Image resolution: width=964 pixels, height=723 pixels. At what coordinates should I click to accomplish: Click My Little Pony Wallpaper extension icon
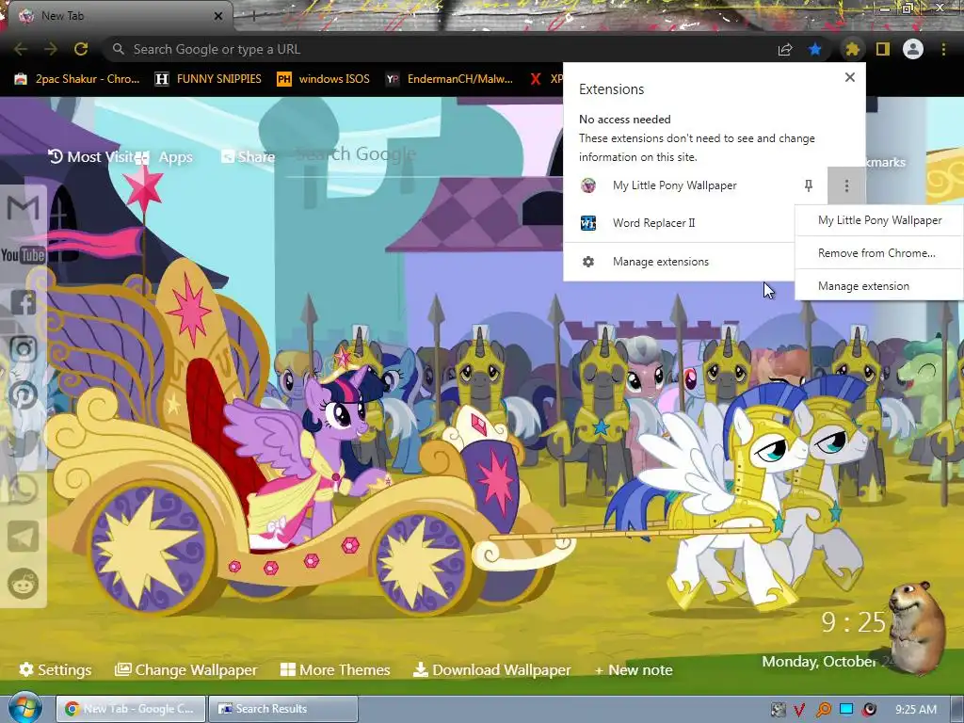tap(588, 185)
